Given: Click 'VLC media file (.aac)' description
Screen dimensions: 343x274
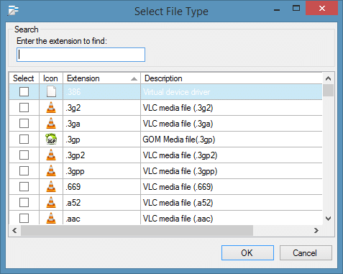Looking at the screenshot, I should (178, 219).
